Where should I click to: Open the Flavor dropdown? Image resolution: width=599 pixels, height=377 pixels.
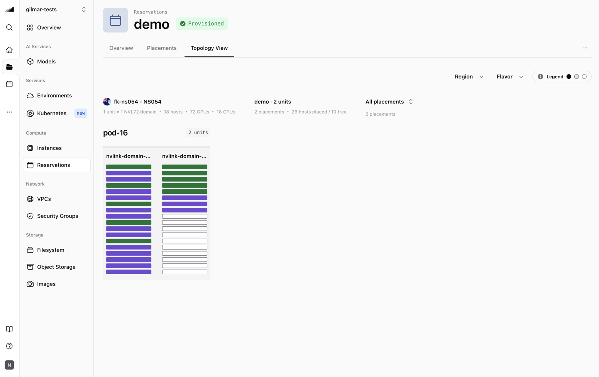510,77
